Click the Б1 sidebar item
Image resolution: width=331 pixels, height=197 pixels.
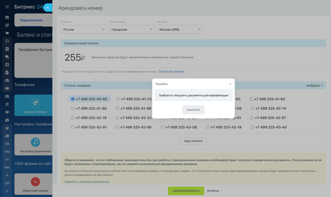[x=7, y=159]
